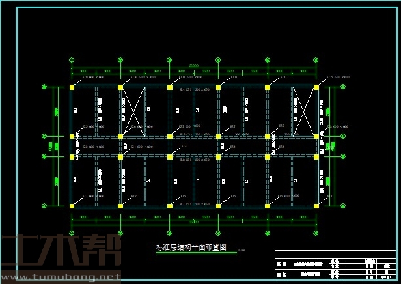Select the top-left corner yellow column
This screenshot has width=401, height=284.
72,87
